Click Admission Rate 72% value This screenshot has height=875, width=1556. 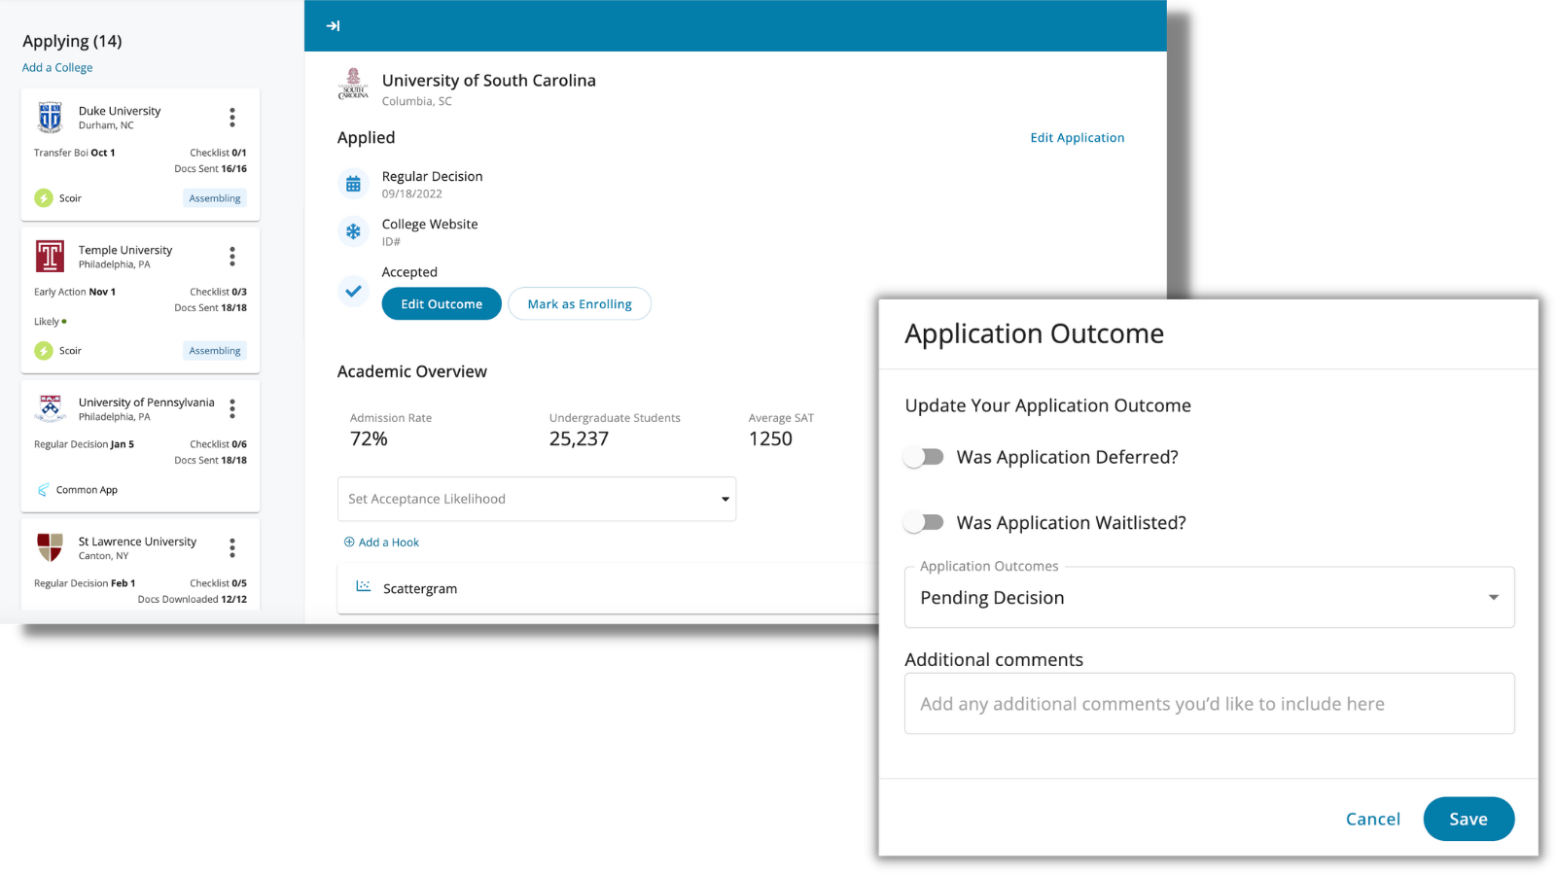369,439
